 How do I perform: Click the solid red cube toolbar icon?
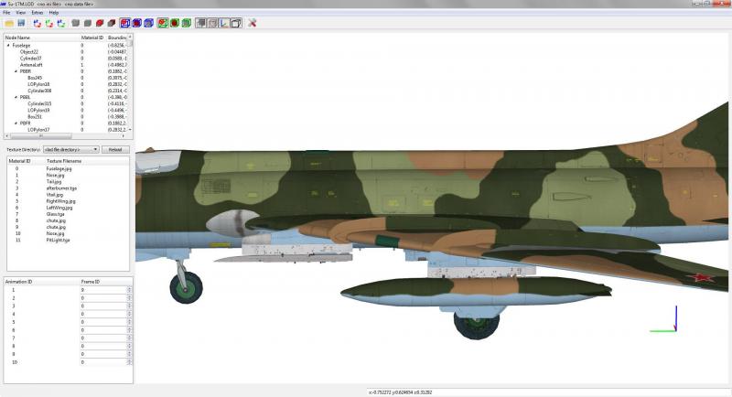(x=100, y=23)
